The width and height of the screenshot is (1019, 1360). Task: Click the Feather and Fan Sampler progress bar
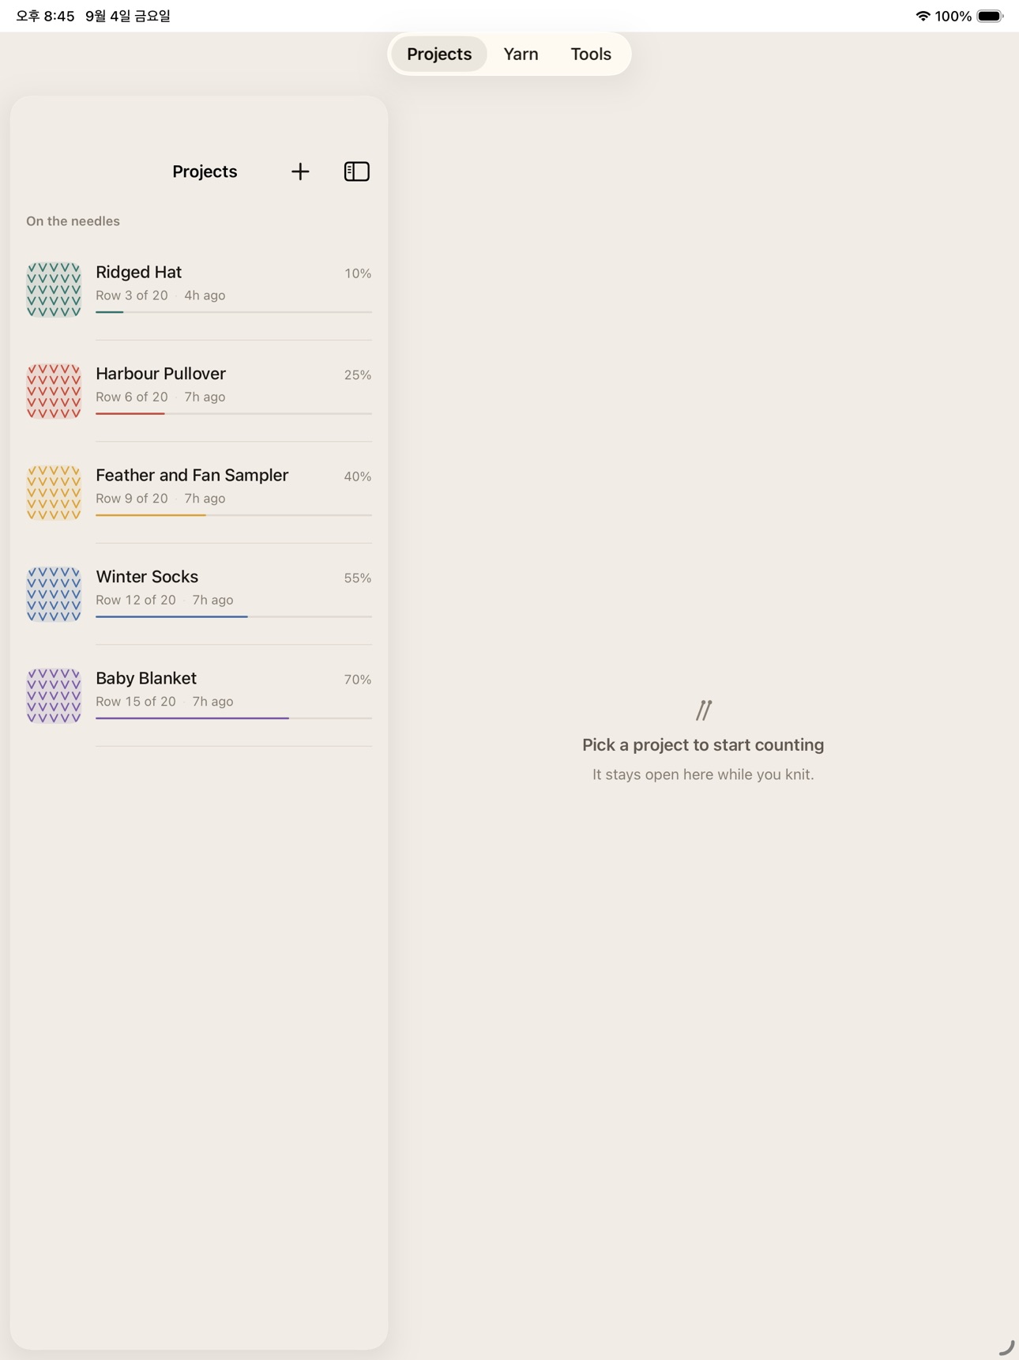coord(234,515)
